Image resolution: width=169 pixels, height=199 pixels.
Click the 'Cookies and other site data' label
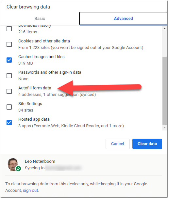44,41
